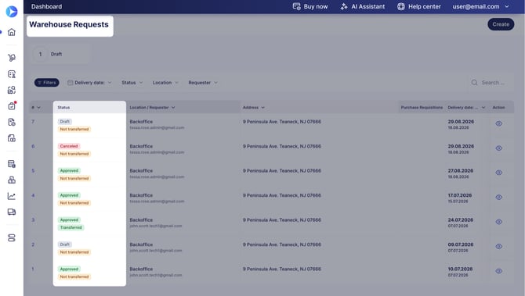This screenshot has width=525, height=296.
Task: Open Help center from top bar
Action: pyautogui.click(x=419, y=6)
